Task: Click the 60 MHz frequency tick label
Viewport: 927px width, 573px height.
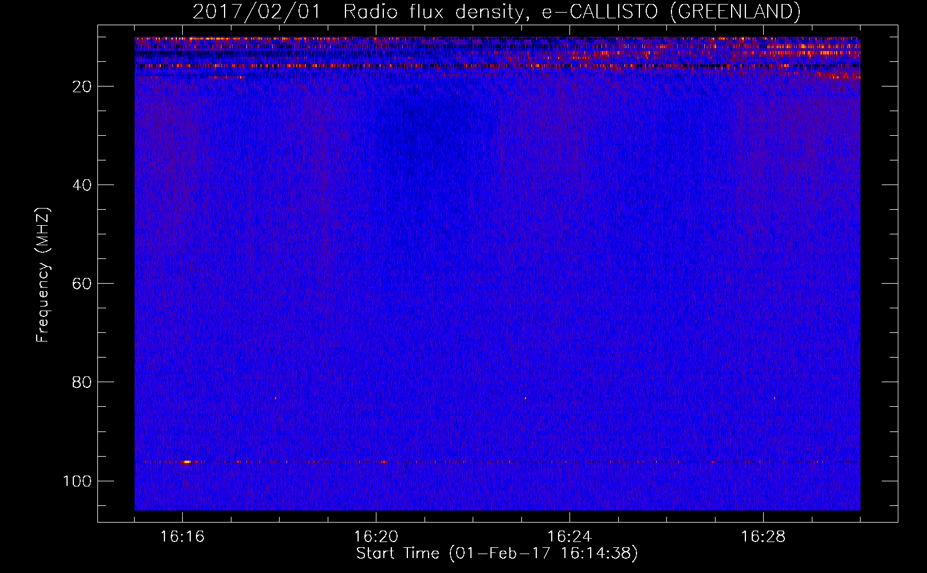Action: [82, 284]
